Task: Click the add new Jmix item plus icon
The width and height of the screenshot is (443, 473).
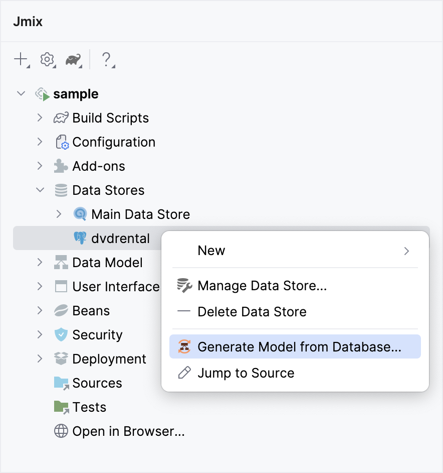Action: 20,59
